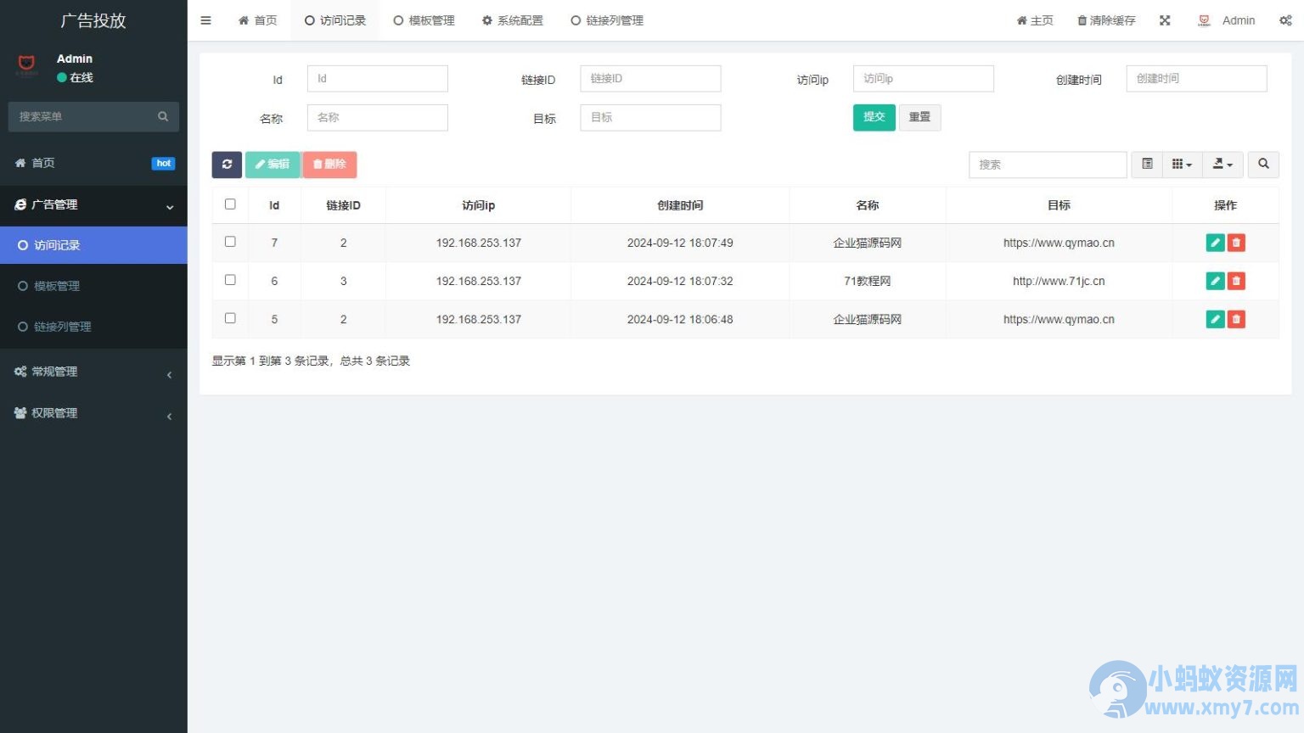
Task: Switch to the 系统配置 top tab
Action: 513,20
